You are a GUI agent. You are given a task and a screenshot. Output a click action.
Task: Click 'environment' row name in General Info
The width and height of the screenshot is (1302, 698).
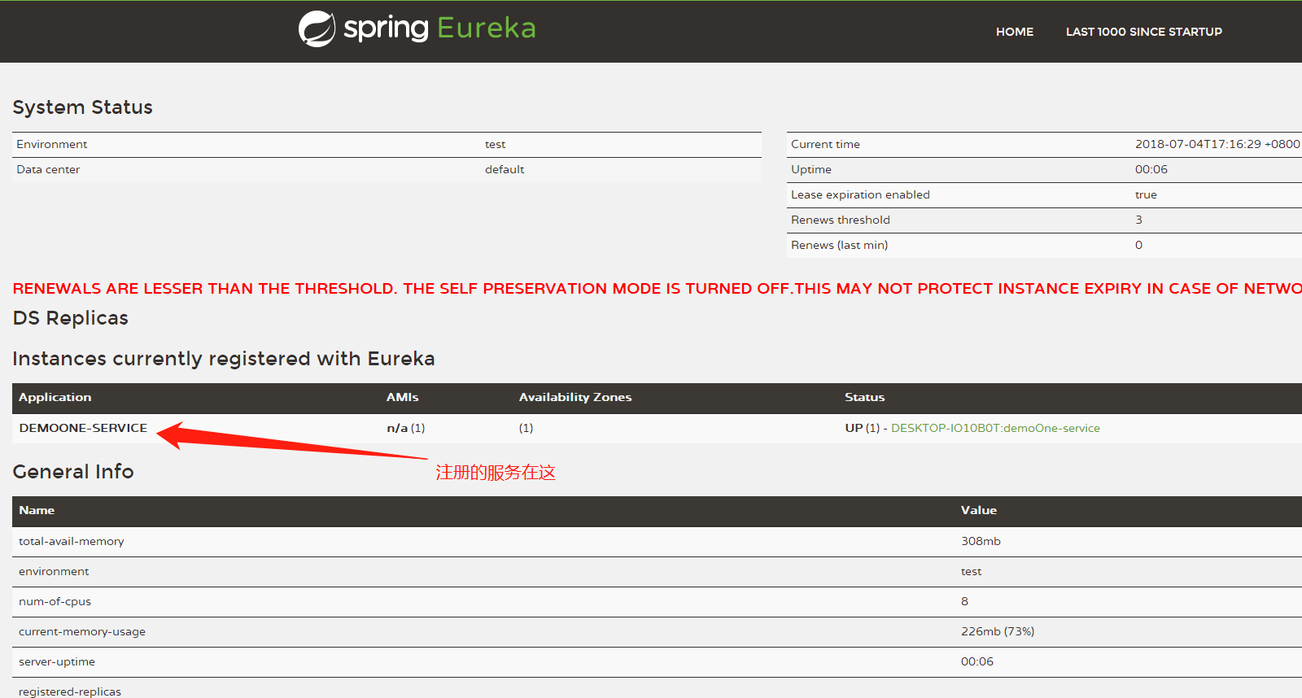54,571
